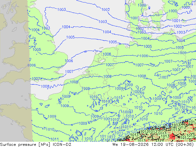This screenshot has width=196, height=152.
Task: Click the 1004 label on the grey western England coast
Action: 36,30
